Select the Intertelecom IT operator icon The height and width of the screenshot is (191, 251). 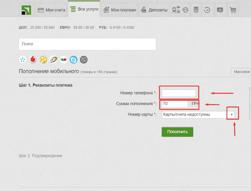53,60
